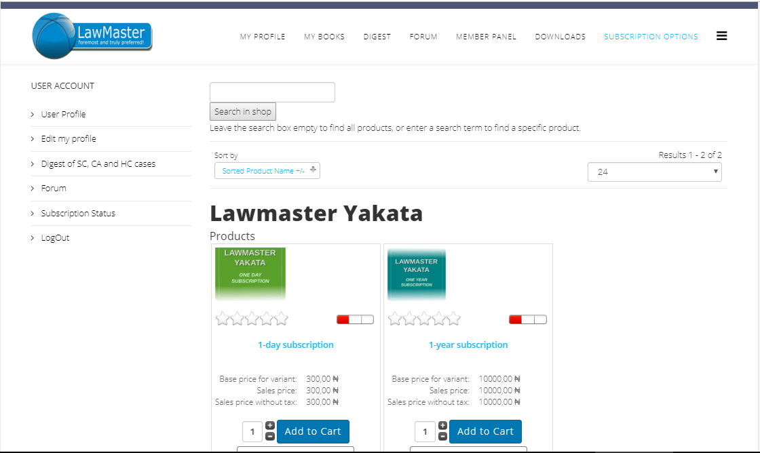The image size is (760, 453).
Task: Click the 1-year subscription quantity field
Action: coord(425,431)
